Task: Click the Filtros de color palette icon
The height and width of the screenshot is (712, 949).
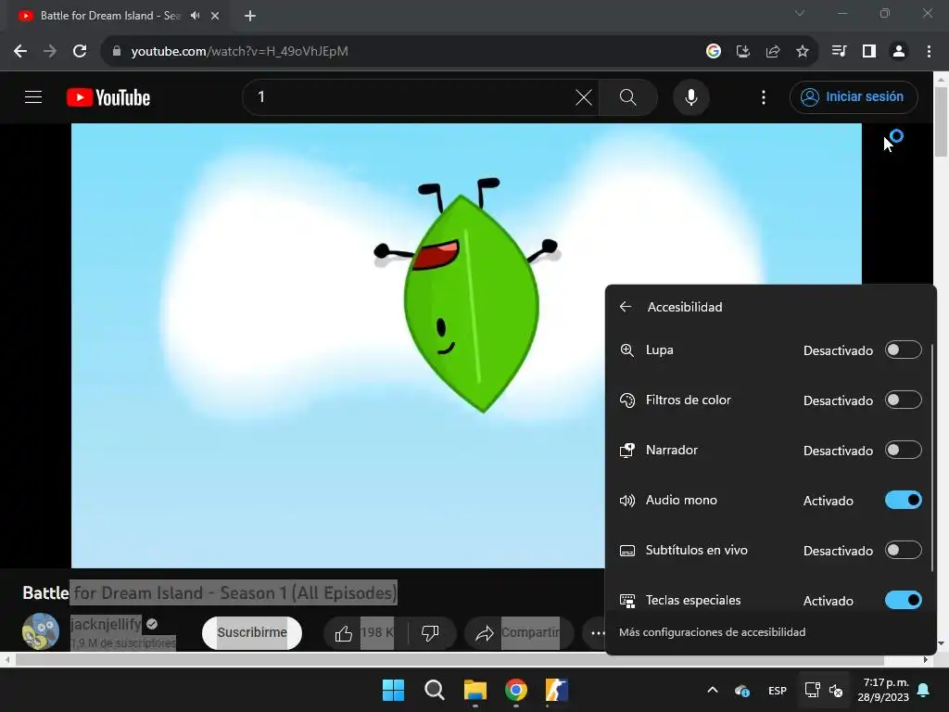Action: (x=627, y=400)
